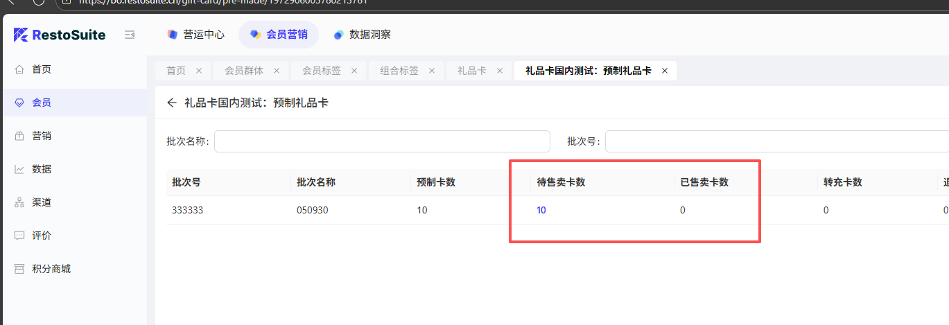Image resolution: width=949 pixels, height=325 pixels.
Task: Open the 数据 sidebar section
Action: [x=42, y=169]
